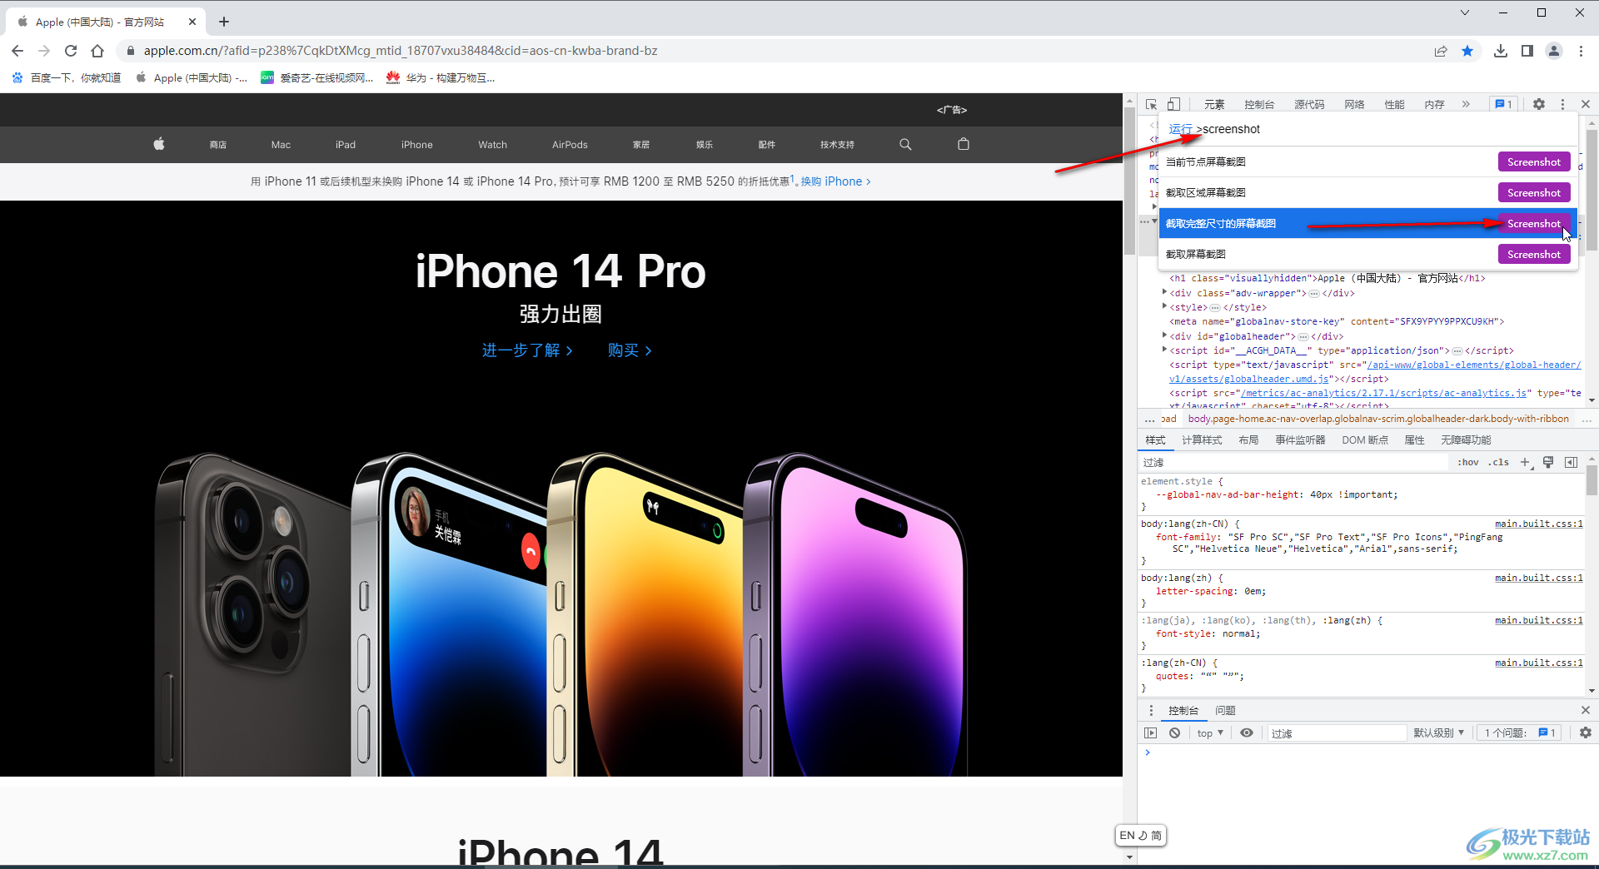The height and width of the screenshot is (869, 1599).
Task: Toggle the :hov element state button
Action: click(1468, 462)
